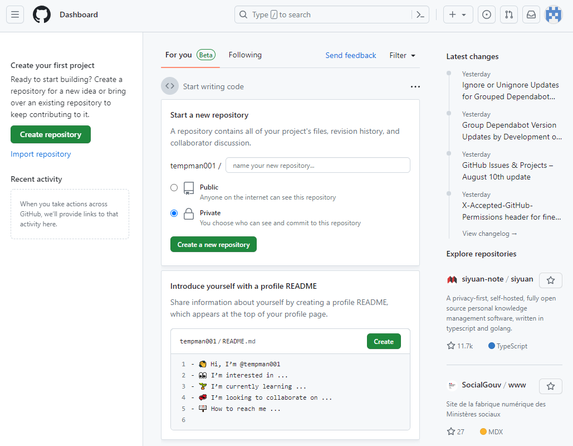Click the 'Explore repositories' heading
Viewport: 573px width, 446px height.
(481, 254)
